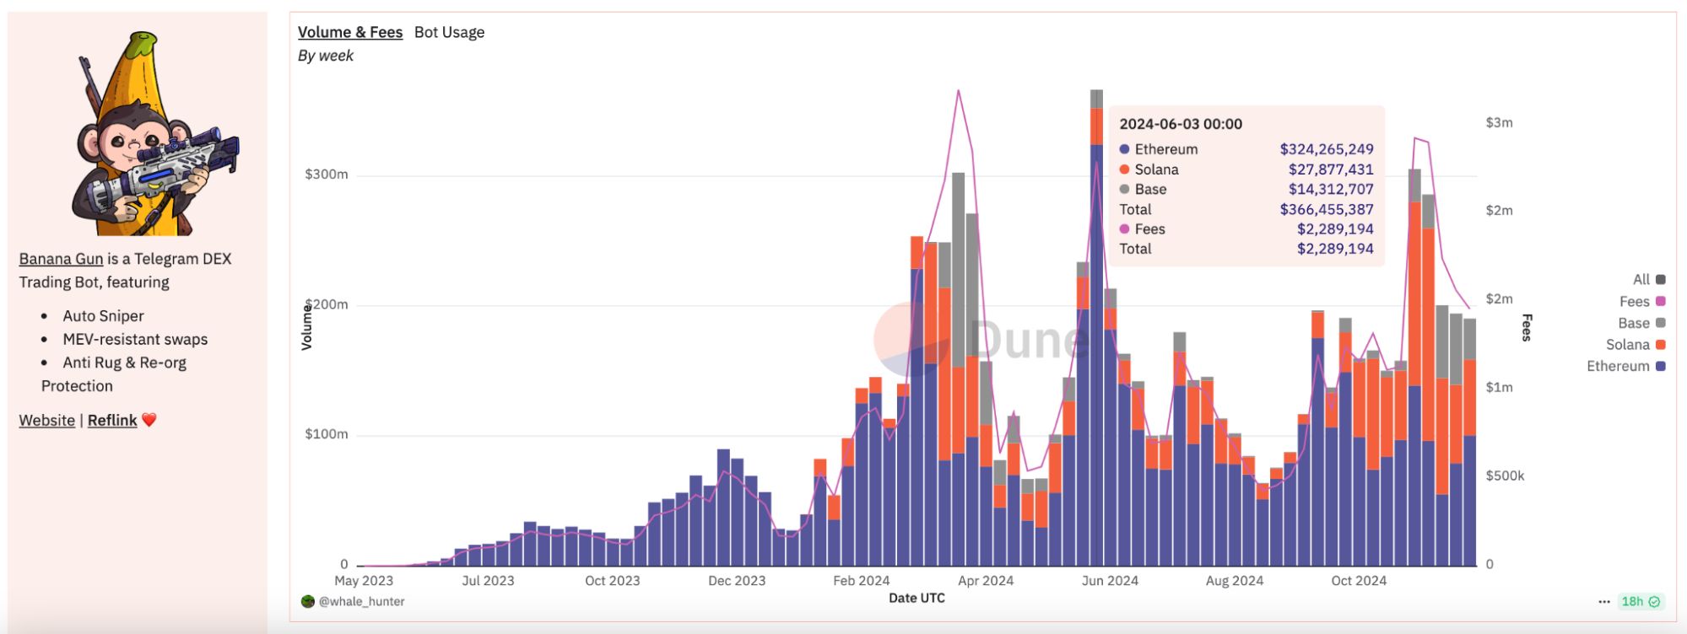Screen dimensions: 1687x634
Task: Click the pink Fees color swatch
Action: (x=1661, y=302)
